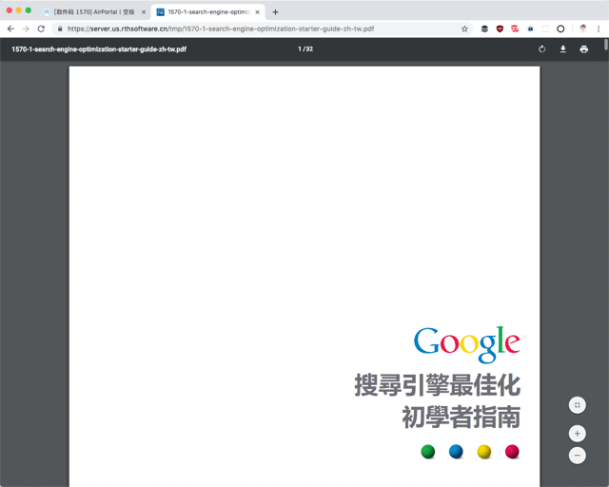
Task: Click the browser forward arrow
Action: click(x=26, y=29)
